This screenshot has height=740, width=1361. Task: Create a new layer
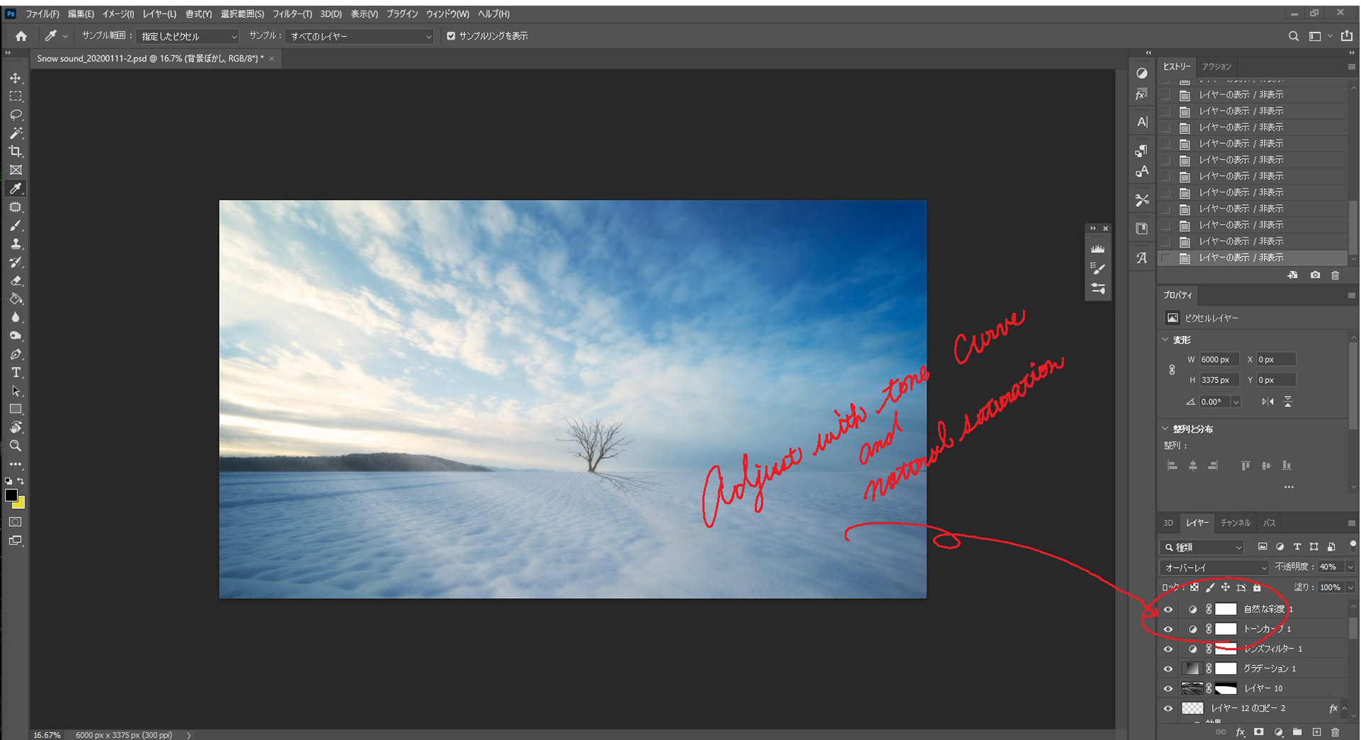pos(1316,732)
